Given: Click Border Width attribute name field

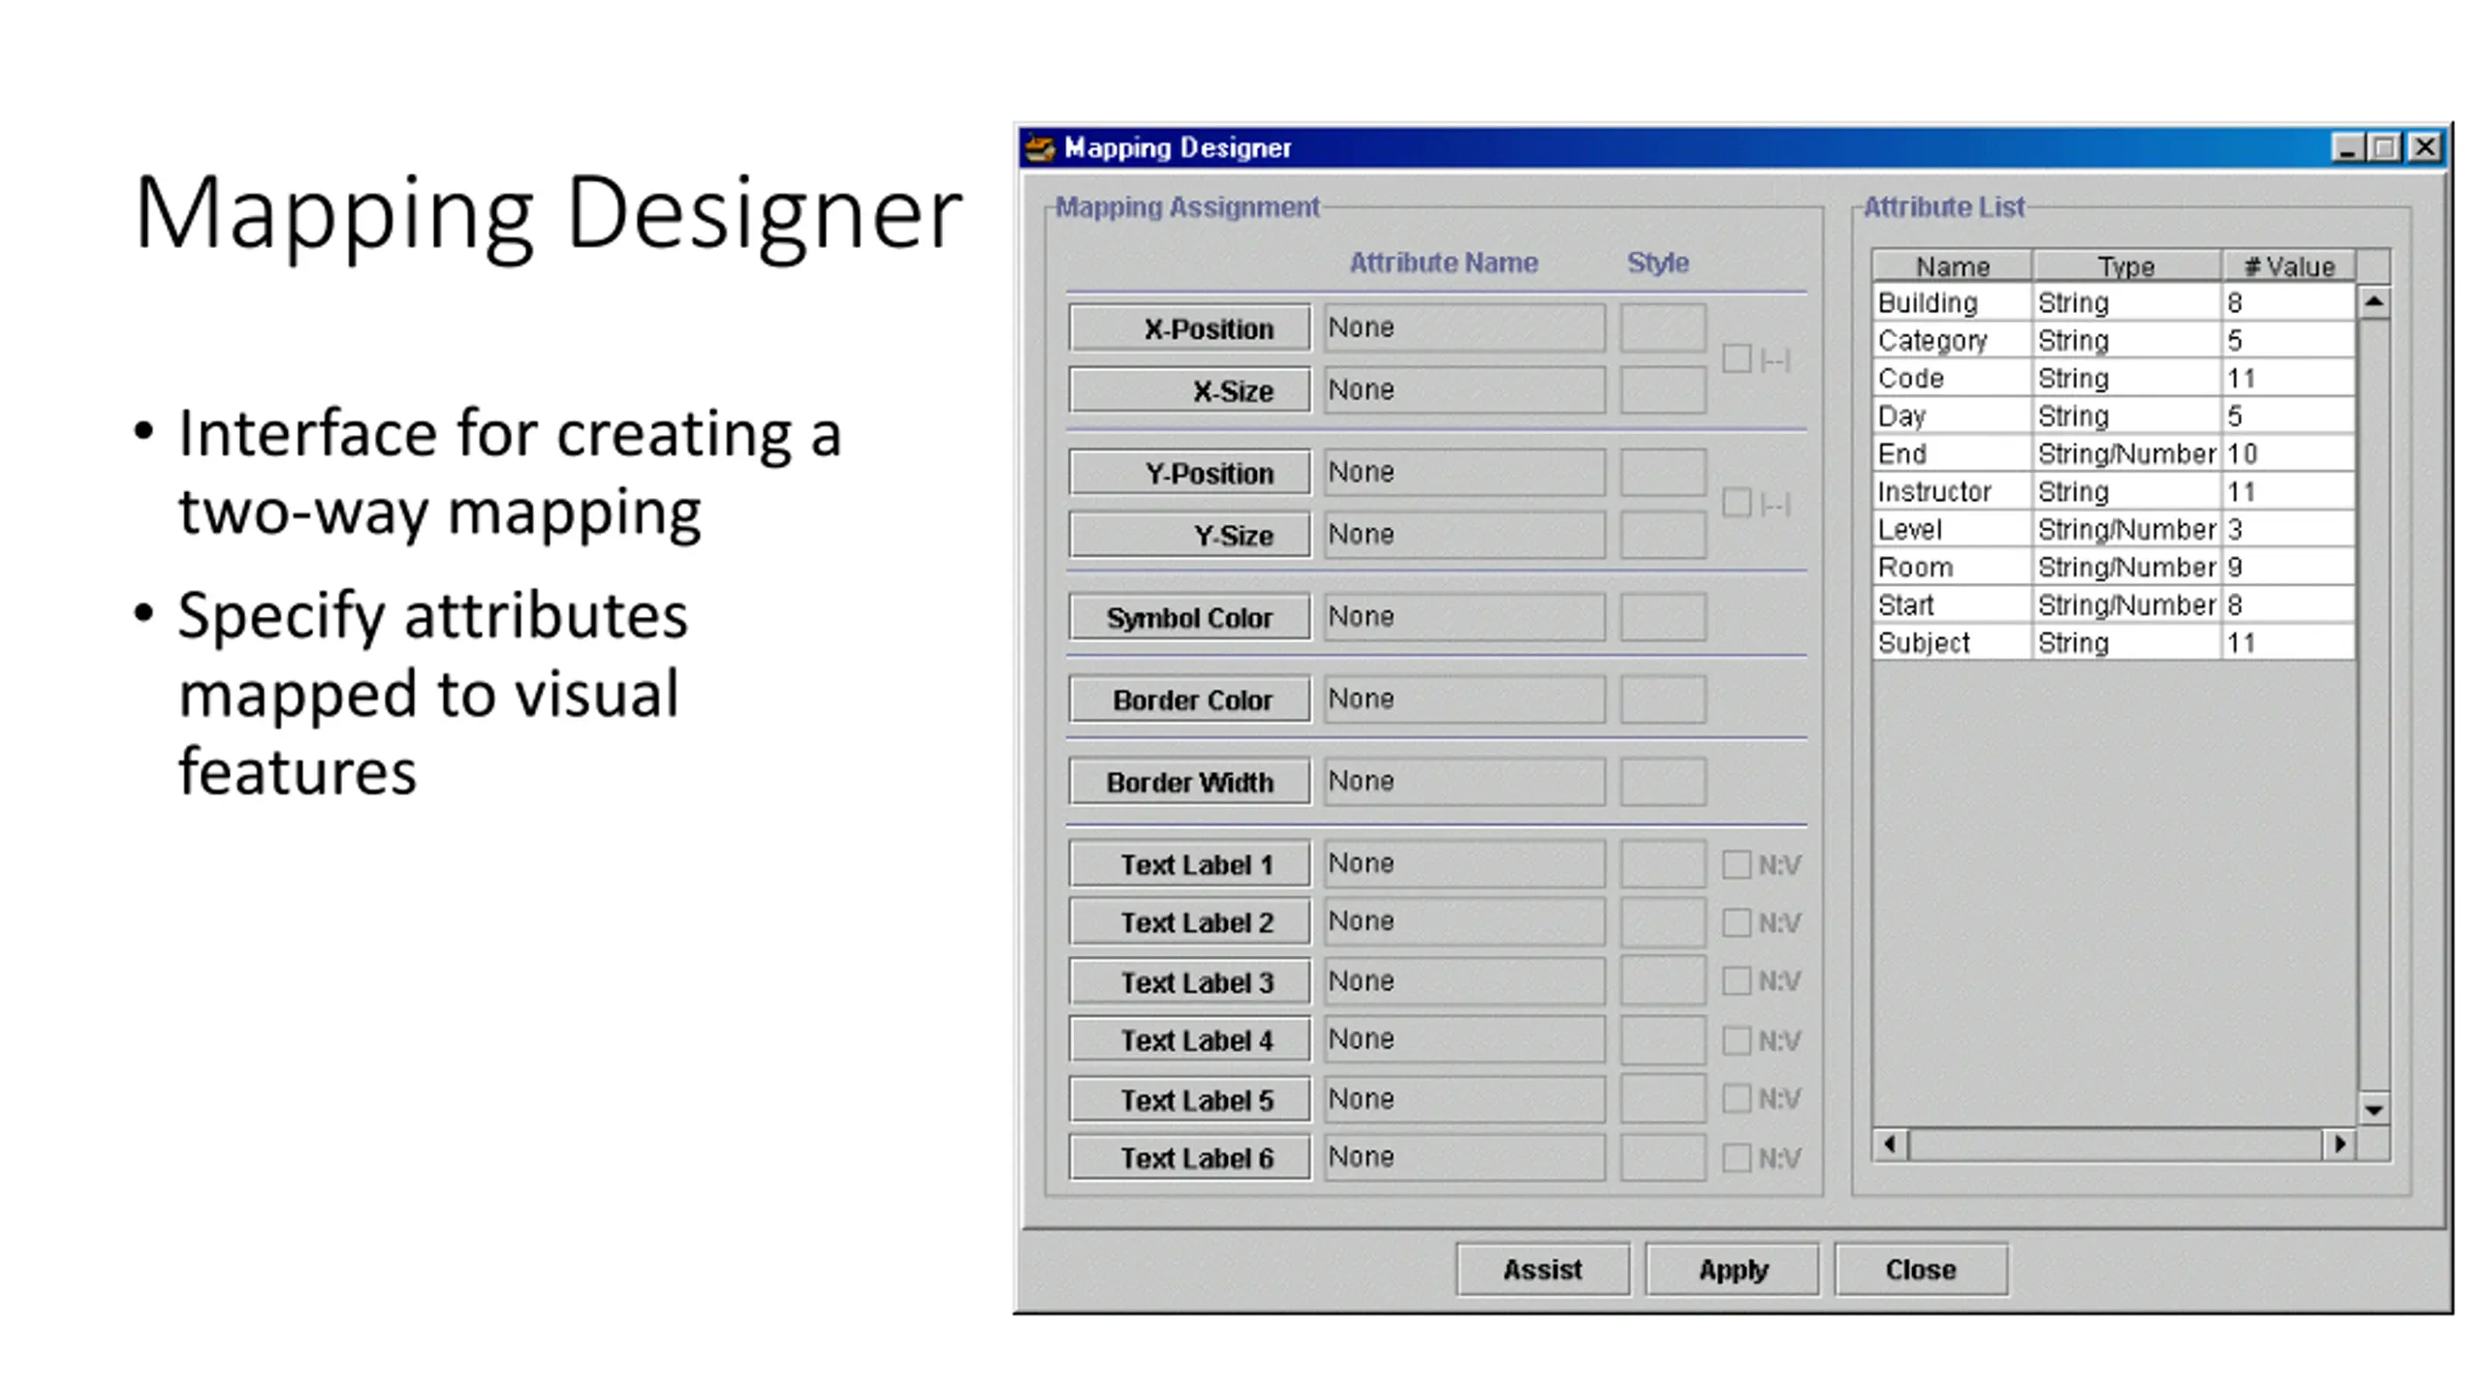Looking at the screenshot, I should pos(1464,781).
